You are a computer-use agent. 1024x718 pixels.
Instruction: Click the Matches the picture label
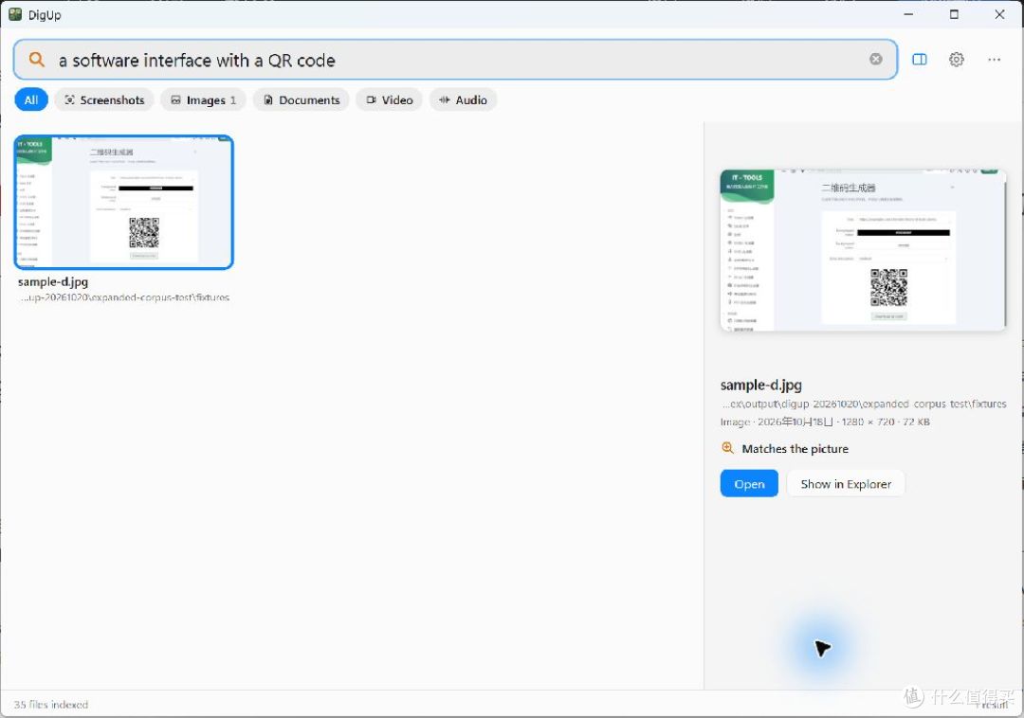[795, 449]
